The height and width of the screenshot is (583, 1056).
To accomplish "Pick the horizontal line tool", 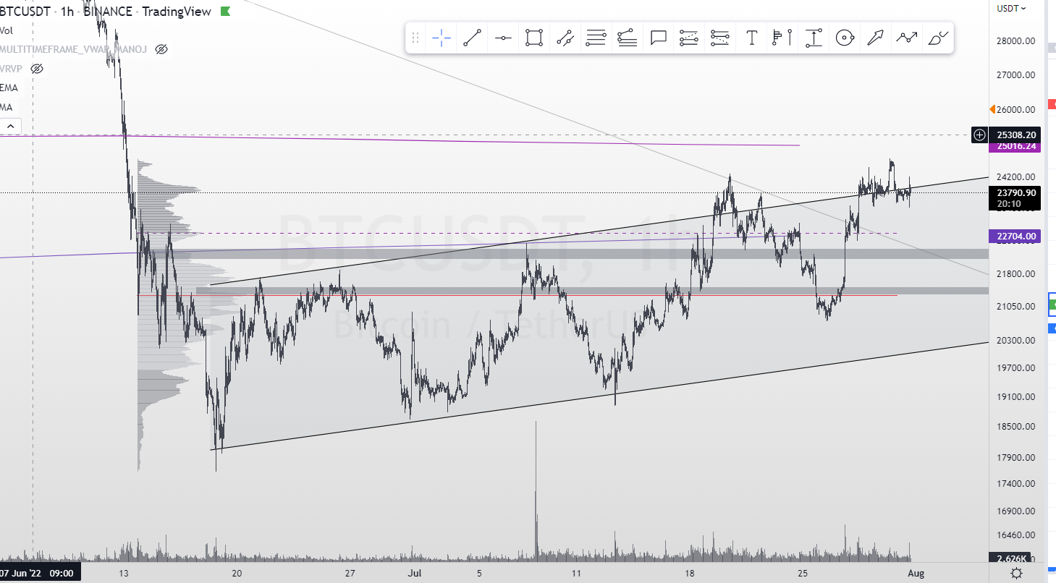I will point(504,38).
